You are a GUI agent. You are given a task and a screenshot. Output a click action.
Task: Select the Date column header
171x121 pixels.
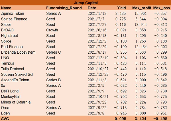92,8
